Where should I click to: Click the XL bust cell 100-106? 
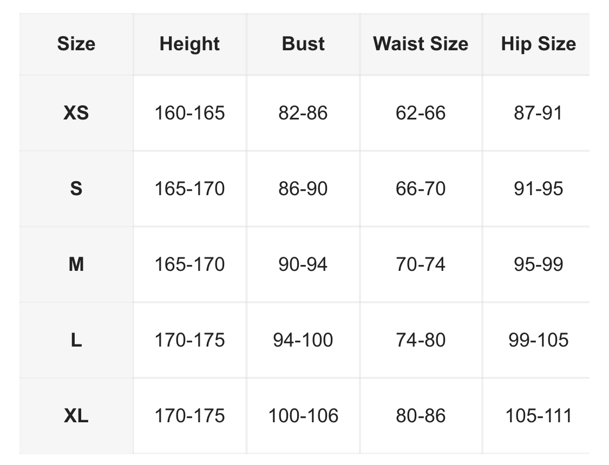point(303,416)
